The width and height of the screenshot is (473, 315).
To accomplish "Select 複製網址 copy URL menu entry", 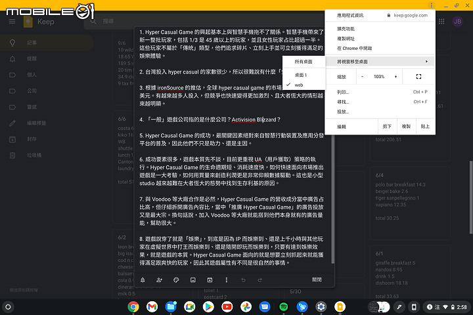I will [x=380, y=39].
